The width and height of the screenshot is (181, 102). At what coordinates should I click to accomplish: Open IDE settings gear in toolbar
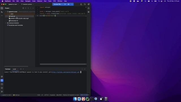pos(89,4)
